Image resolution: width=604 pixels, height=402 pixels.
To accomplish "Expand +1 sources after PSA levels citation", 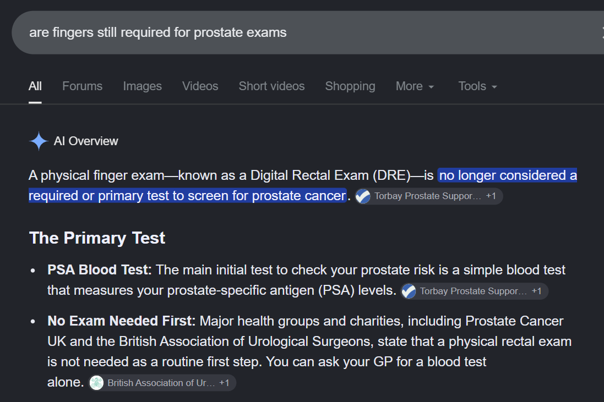I will click(537, 291).
